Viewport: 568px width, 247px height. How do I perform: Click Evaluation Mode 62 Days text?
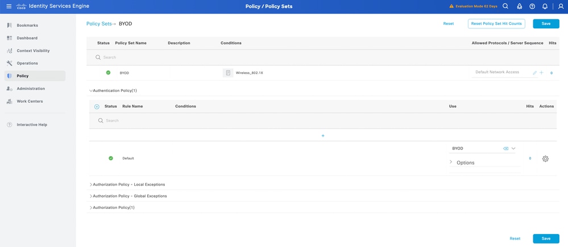[476, 6]
